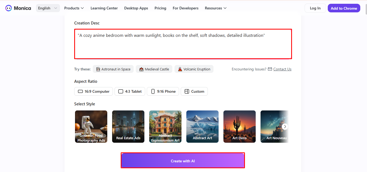Select the 4:3 Tablet aspect ratio
367x172 pixels.
click(x=130, y=91)
